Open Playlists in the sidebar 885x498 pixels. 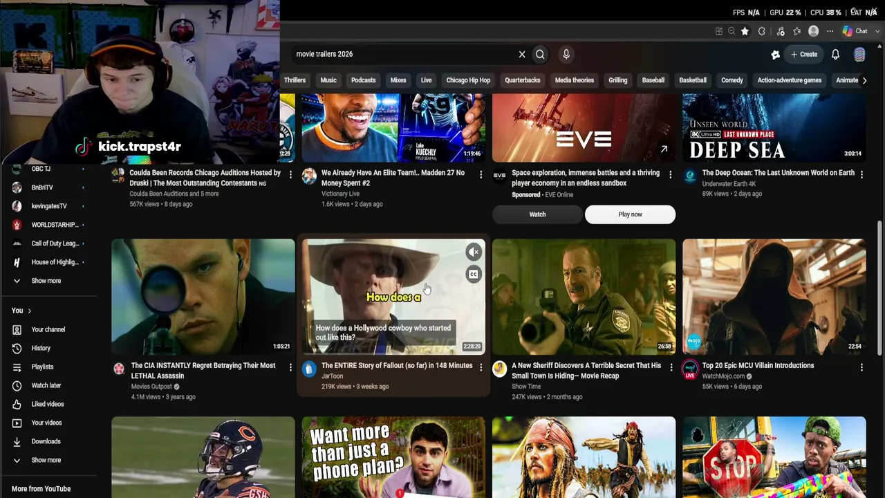click(x=42, y=367)
